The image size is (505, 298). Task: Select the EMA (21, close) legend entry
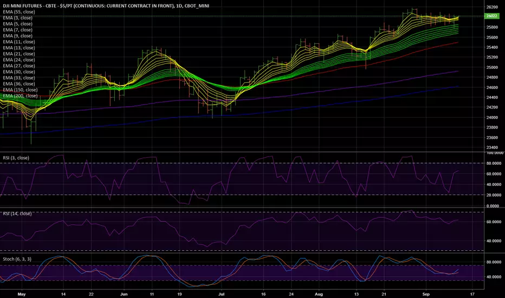click(x=19, y=54)
